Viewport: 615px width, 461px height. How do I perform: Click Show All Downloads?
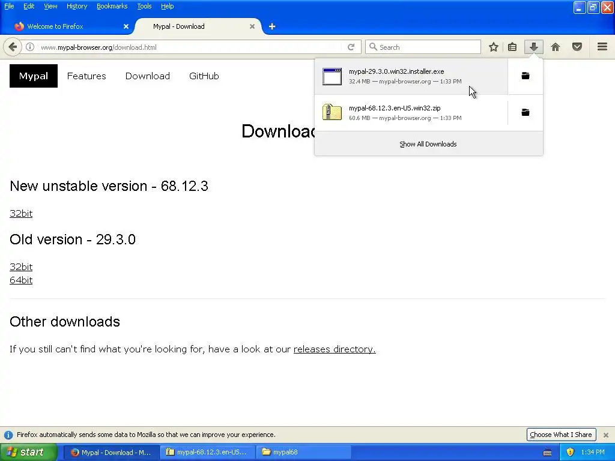428,144
